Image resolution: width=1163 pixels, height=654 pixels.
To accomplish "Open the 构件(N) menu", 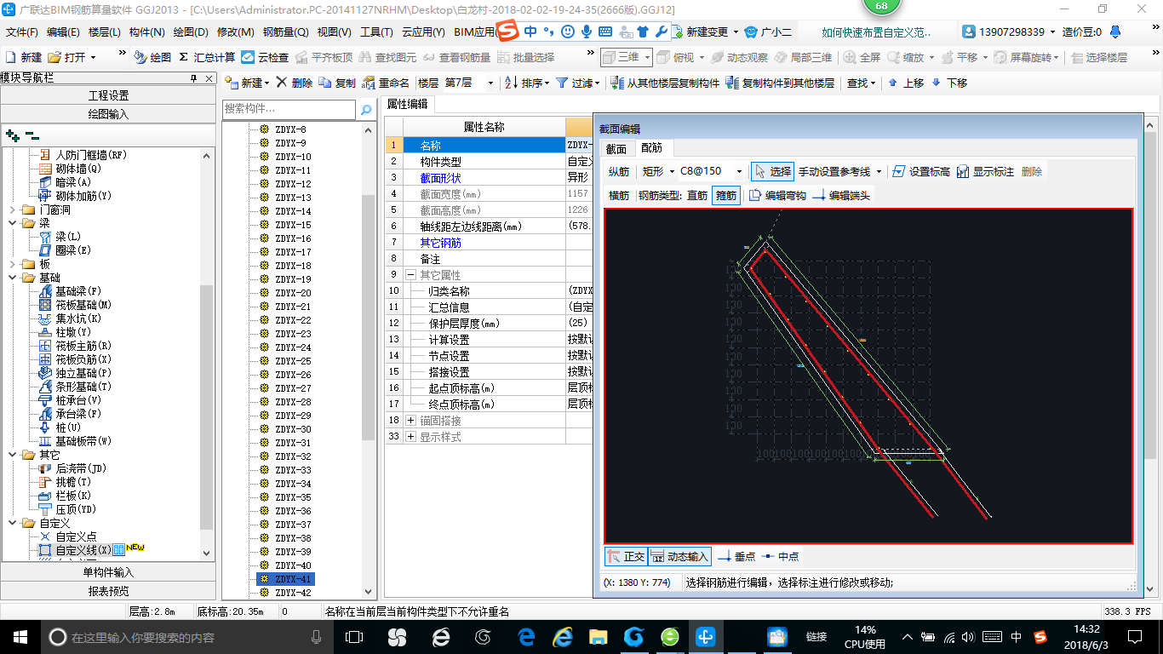I will click(x=147, y=32).
